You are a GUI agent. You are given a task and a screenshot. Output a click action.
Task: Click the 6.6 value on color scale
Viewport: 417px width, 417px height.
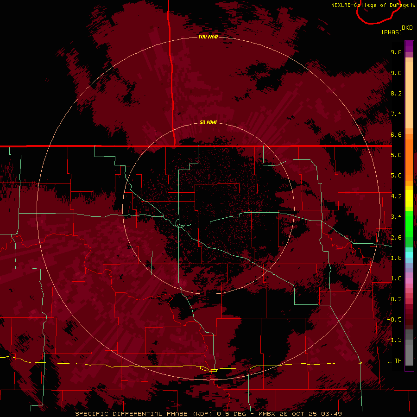pyautogui.click(x=396, y=134)
